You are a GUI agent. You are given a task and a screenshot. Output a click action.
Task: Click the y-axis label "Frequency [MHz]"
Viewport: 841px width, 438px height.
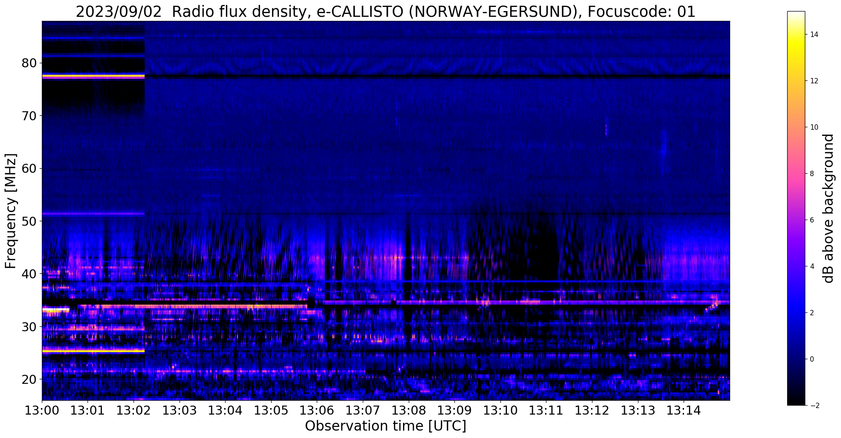point(11,211)
